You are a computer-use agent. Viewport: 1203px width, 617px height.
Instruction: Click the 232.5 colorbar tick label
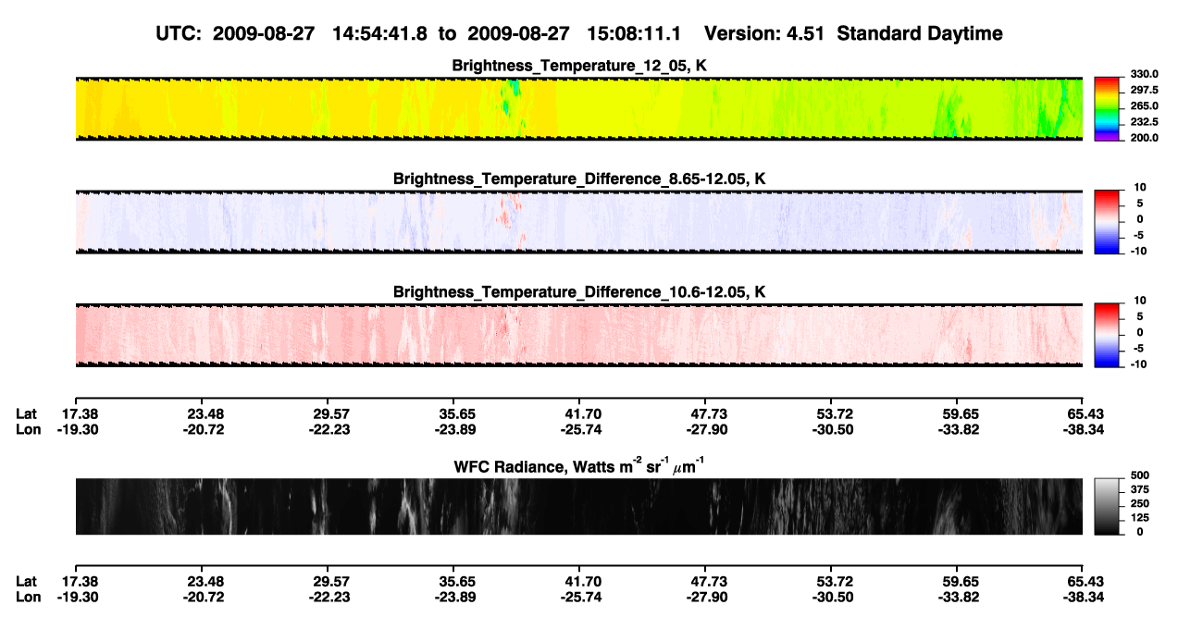[1143, 121]
